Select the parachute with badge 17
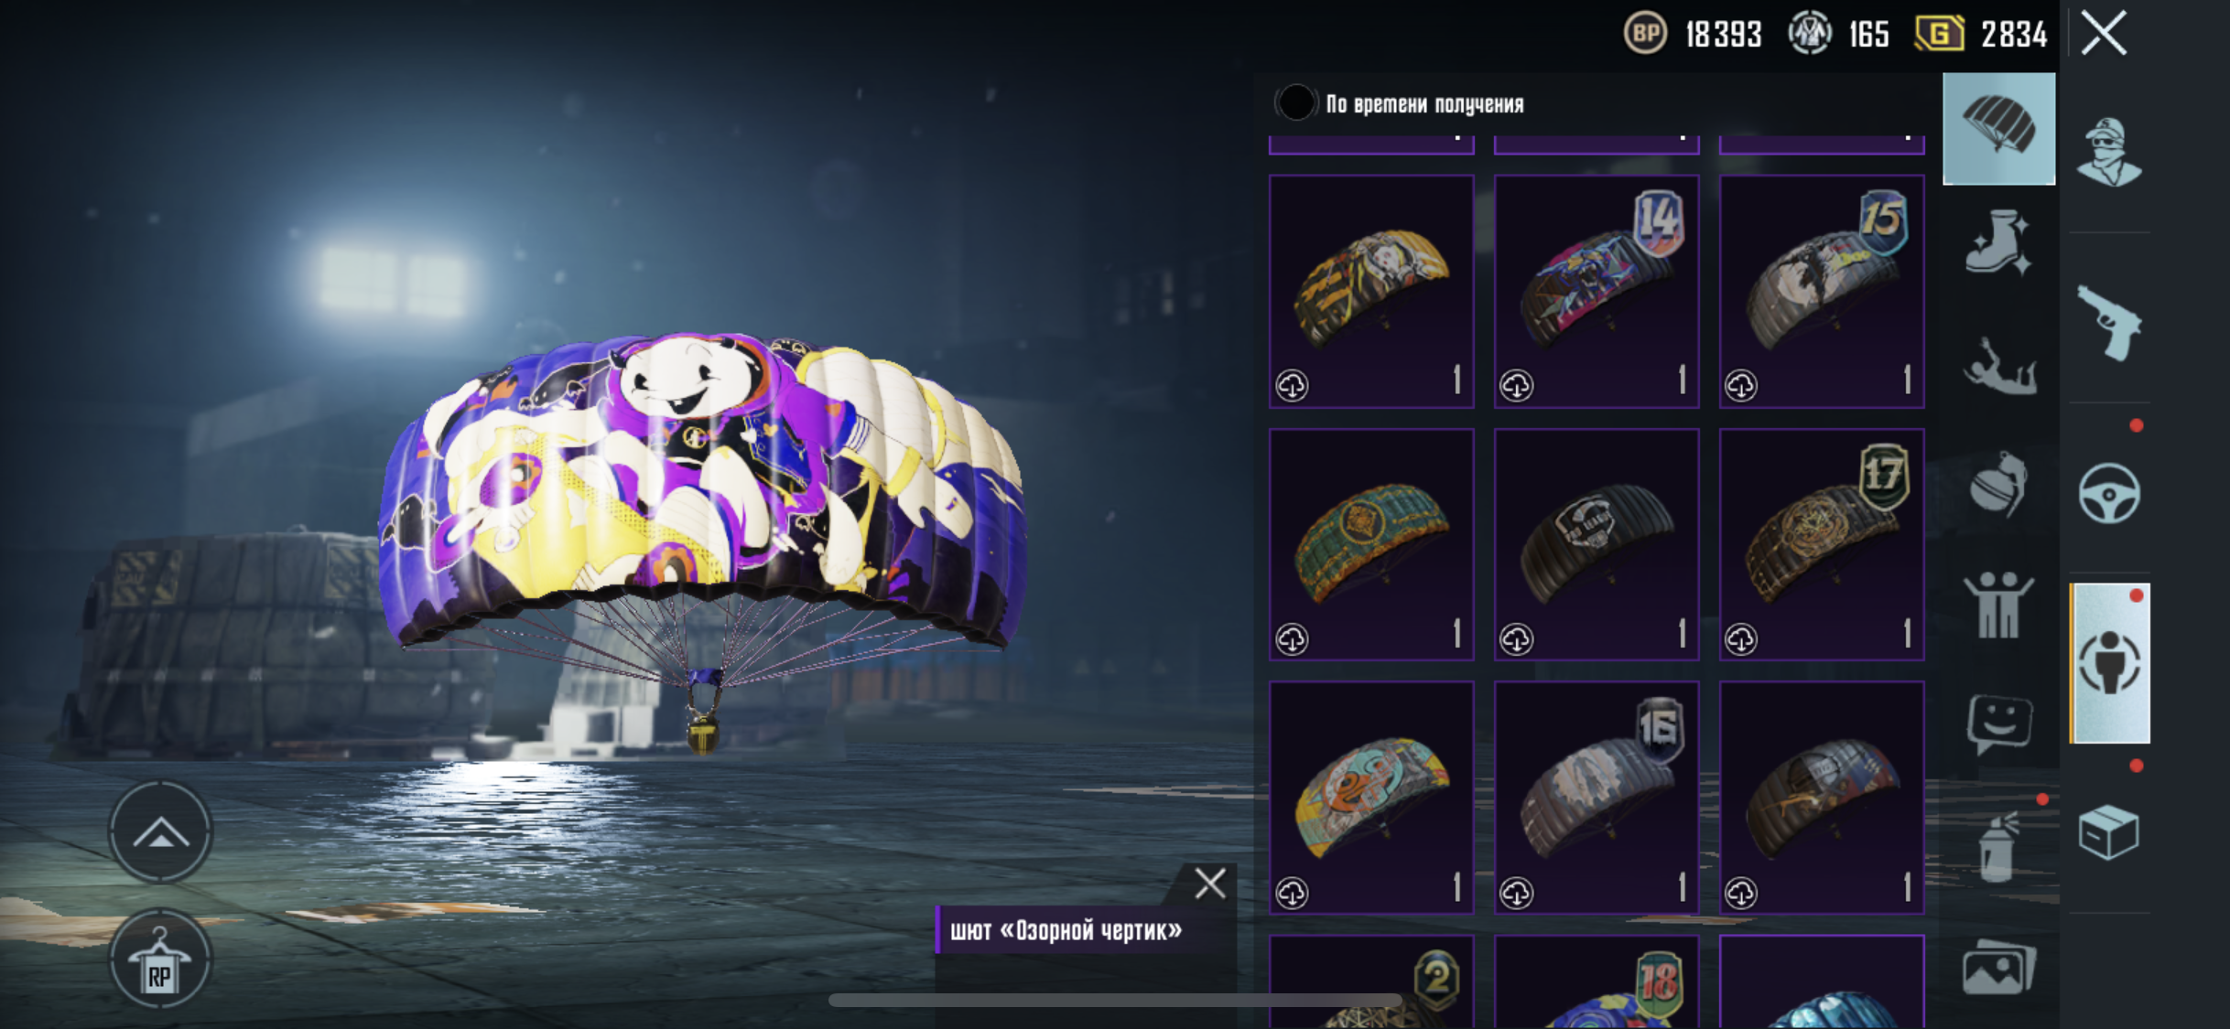The image size is (2230, 1029). pyautogui.click(x=1822, y=544)
